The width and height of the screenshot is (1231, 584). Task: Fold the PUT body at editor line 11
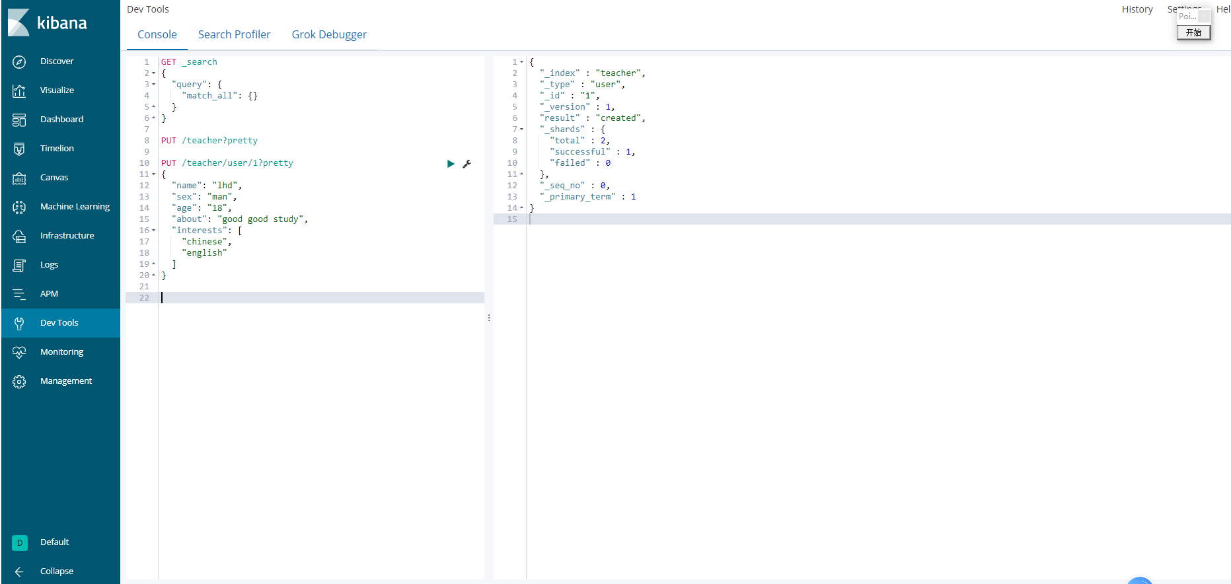[154, 174]
